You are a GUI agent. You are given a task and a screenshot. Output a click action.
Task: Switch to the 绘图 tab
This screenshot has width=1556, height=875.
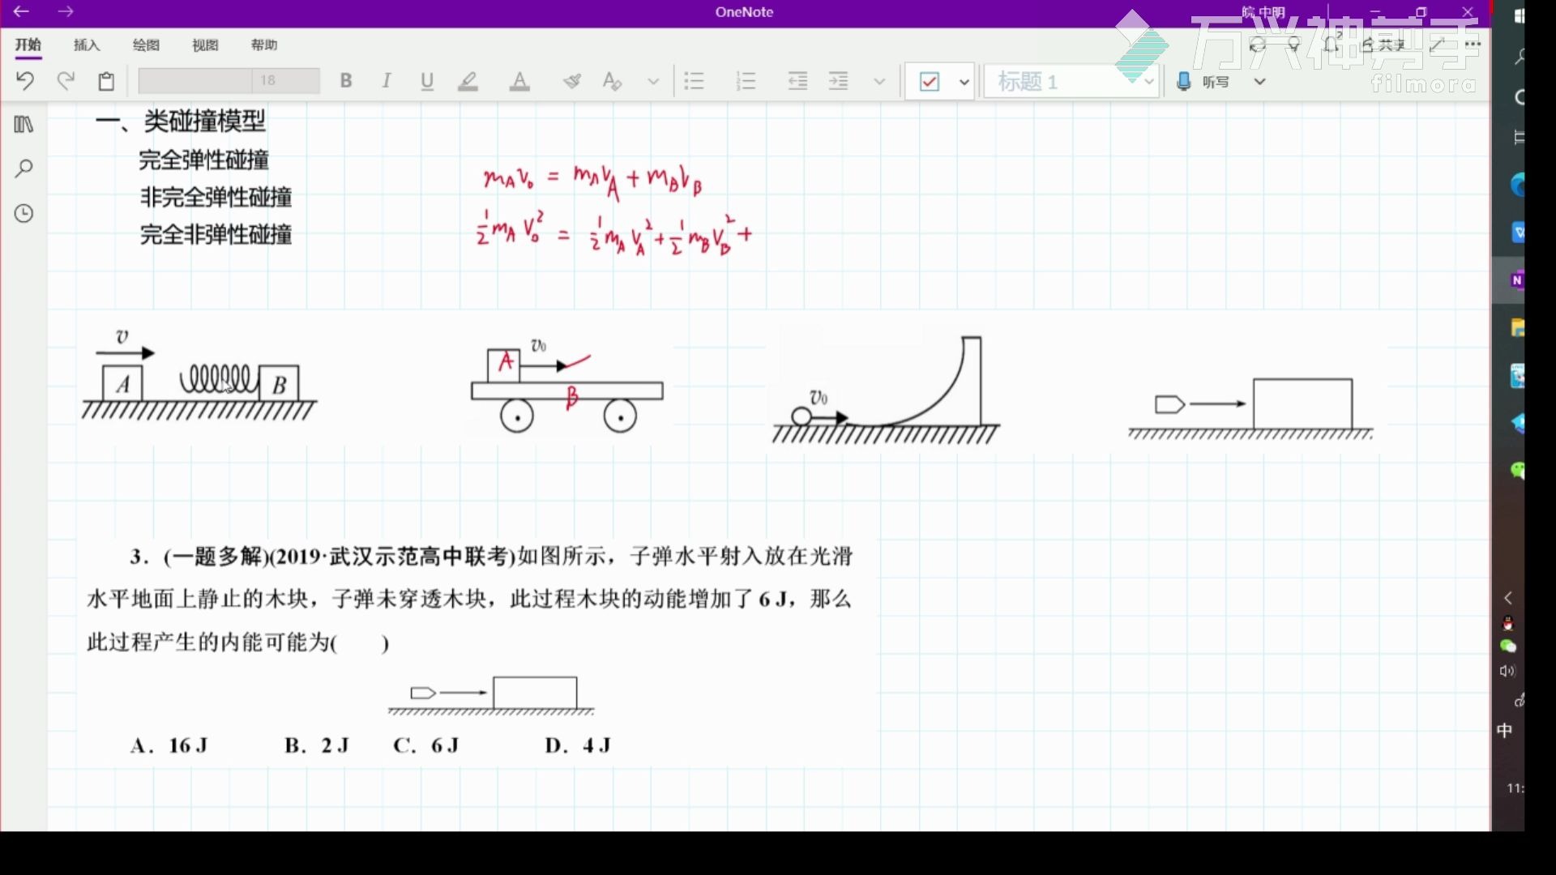(x=146, y=45)
